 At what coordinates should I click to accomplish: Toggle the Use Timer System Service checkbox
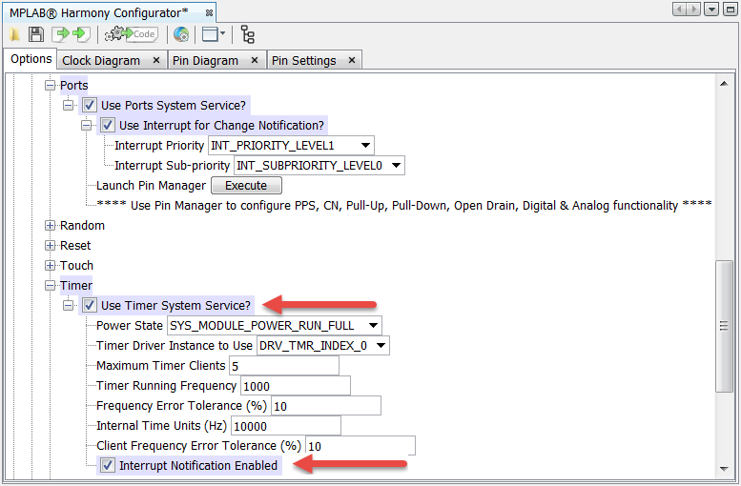pyautogui.click(x=90, y=305)
